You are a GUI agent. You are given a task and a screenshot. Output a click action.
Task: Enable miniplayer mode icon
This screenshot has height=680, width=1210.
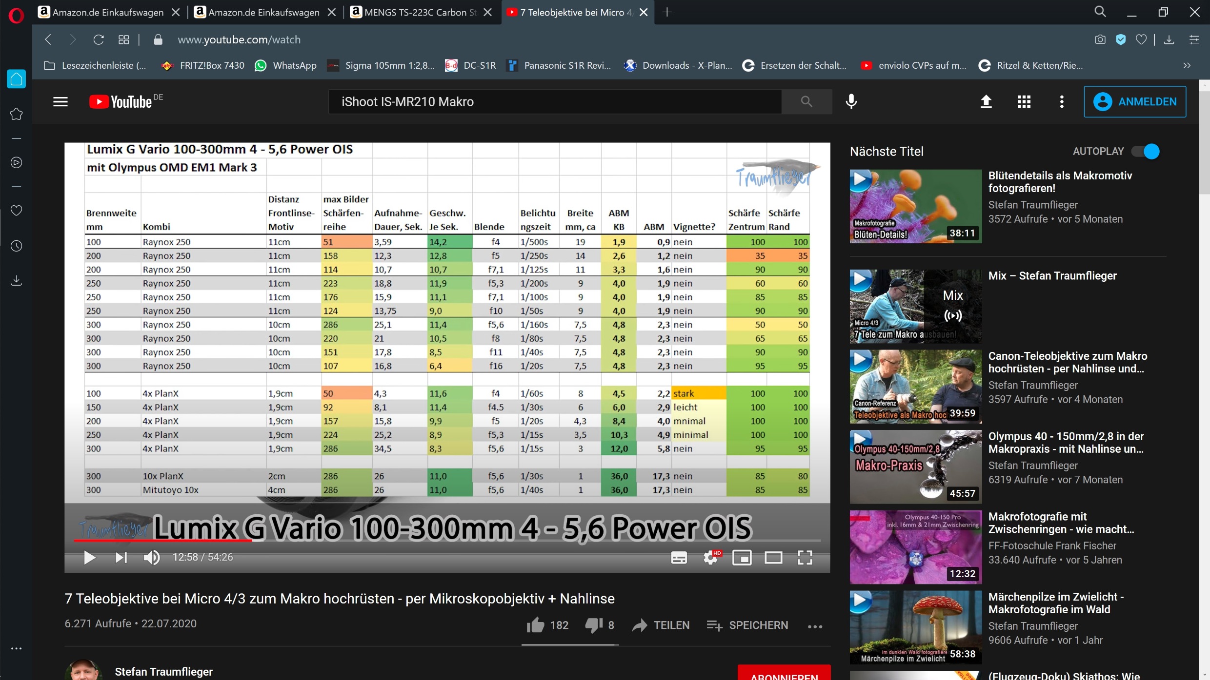pyautogui.click(x=742, y=557)
